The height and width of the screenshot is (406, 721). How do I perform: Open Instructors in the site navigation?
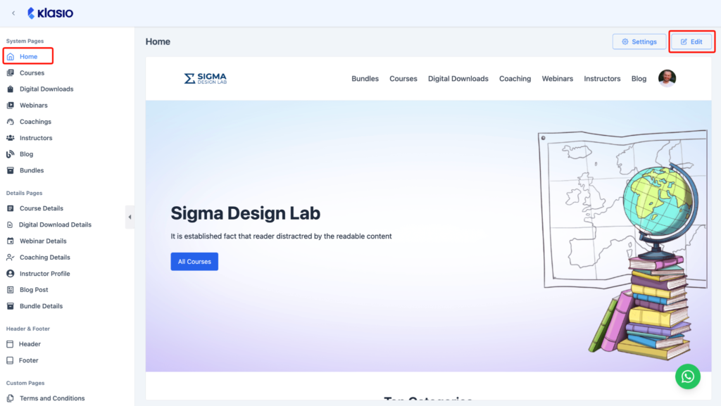[602, 79]
